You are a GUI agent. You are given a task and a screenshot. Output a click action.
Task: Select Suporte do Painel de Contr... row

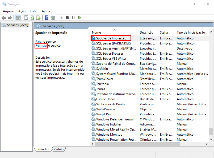(150, 64)
